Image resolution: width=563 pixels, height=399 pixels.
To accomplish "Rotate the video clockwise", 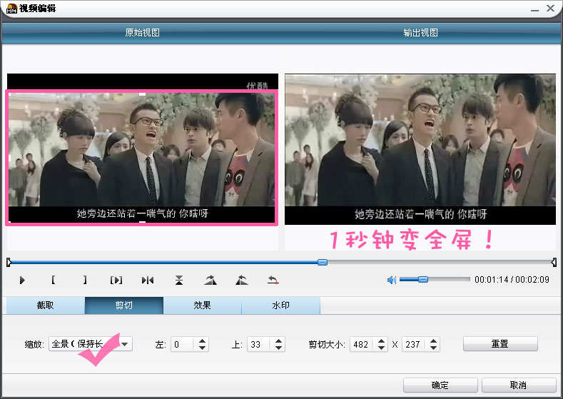I will coord(211,280).
